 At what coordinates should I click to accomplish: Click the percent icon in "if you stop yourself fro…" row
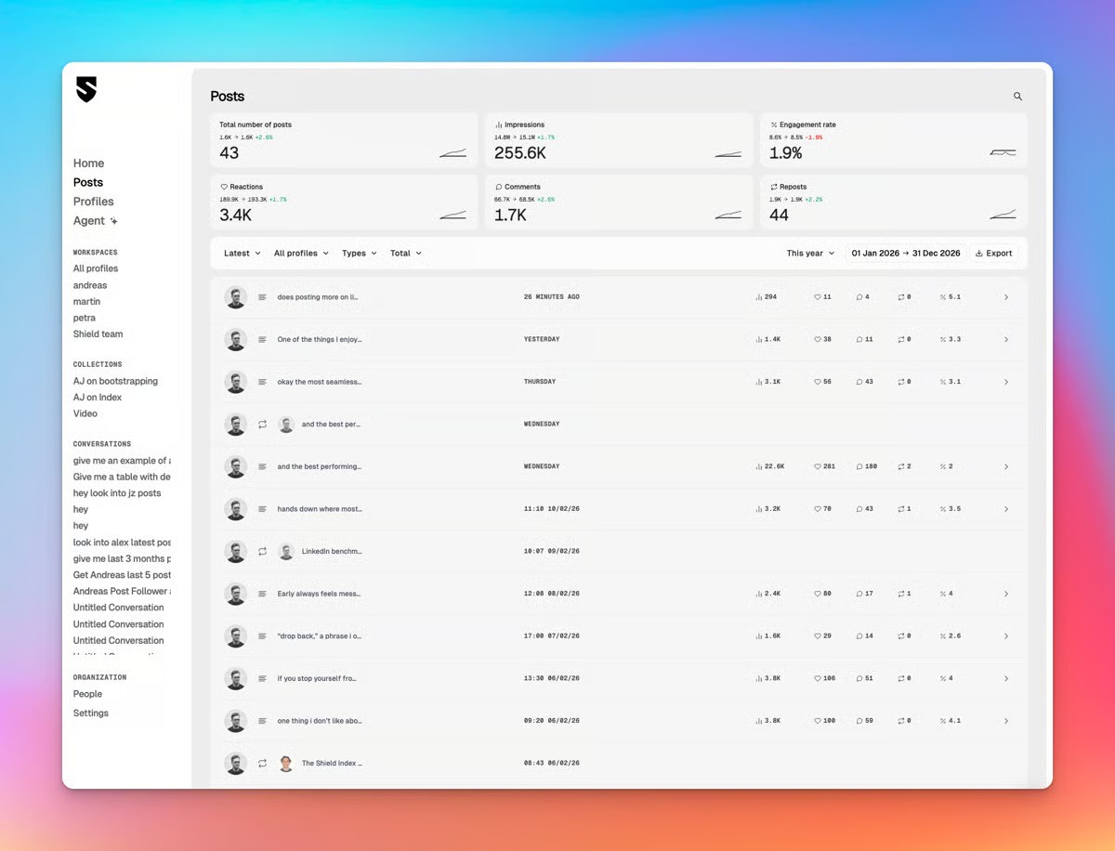coord(943,679)
